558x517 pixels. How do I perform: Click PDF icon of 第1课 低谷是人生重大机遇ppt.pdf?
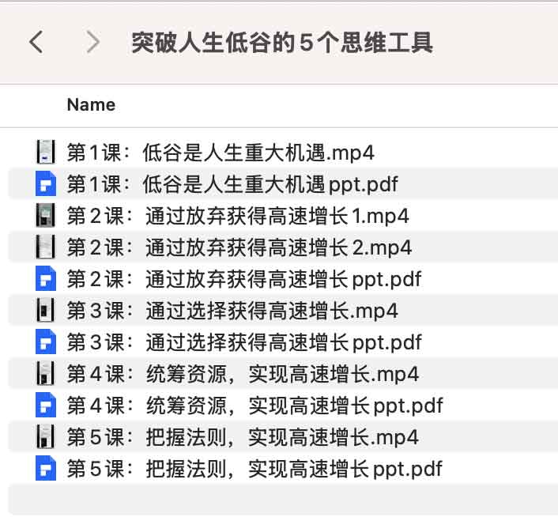[x=46, y=184]
